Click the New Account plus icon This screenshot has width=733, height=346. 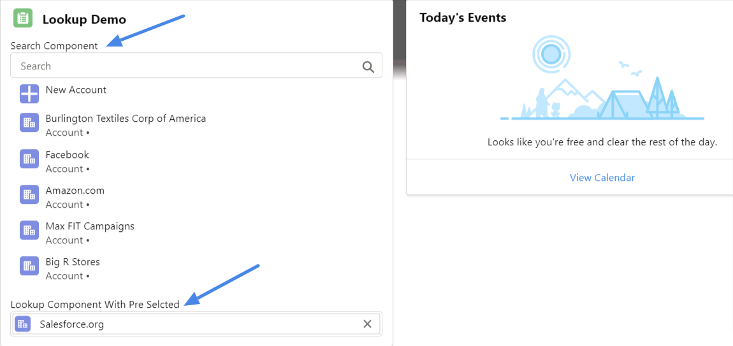tap(29, 94)
